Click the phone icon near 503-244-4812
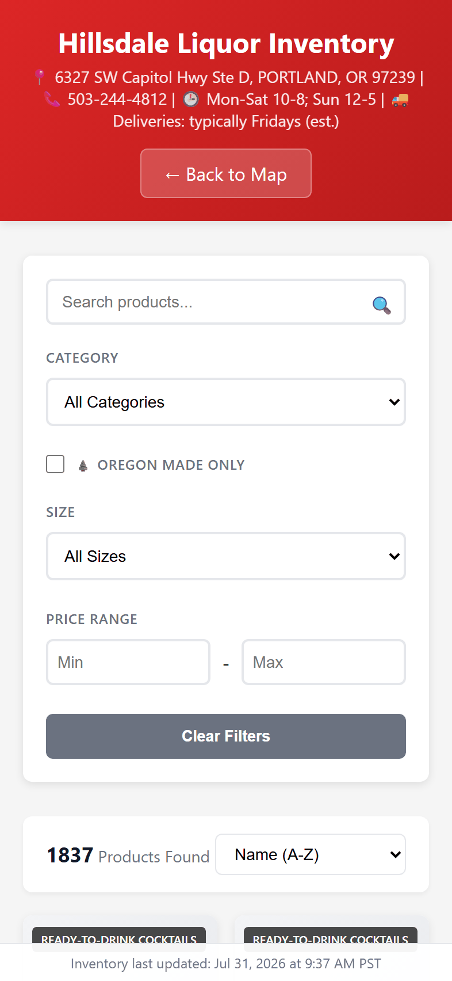This screenshot has height=981, width=452. point(52,100)
